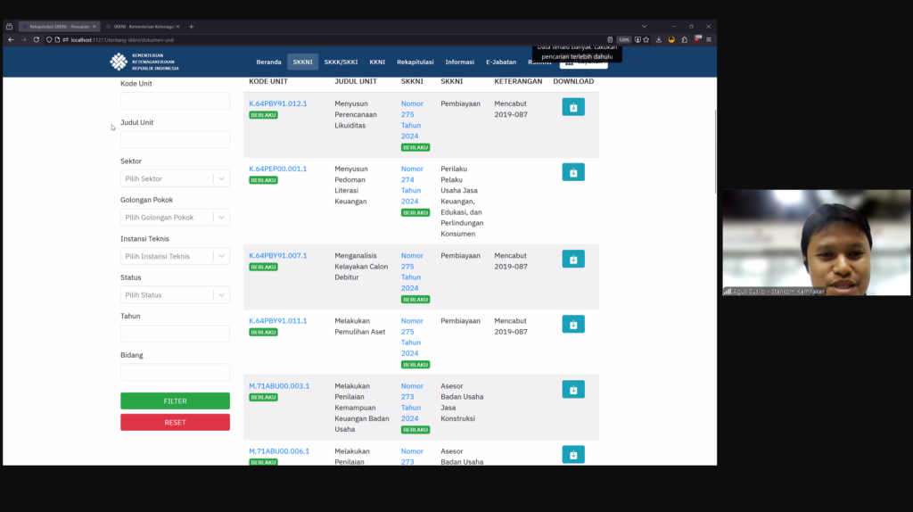This screenshot has width=913, height=512.
Task: Expand the Pilih Instansi Teknis dropdown
Action: point(175,256)
